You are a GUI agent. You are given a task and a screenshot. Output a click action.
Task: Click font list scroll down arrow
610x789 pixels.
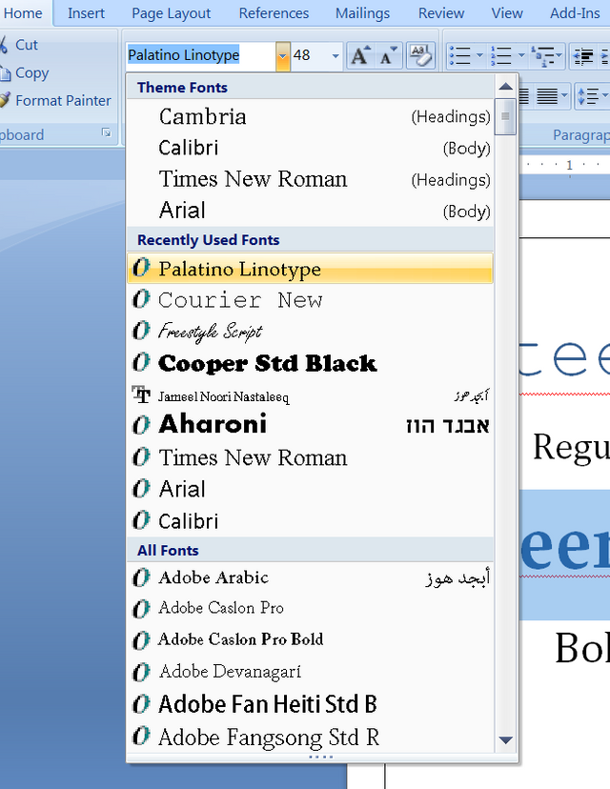point(505,740)
